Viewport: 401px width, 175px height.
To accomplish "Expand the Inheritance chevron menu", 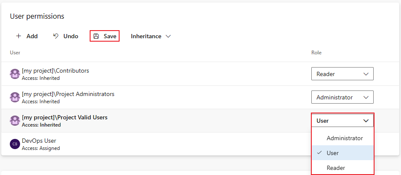I will (168, 37).
